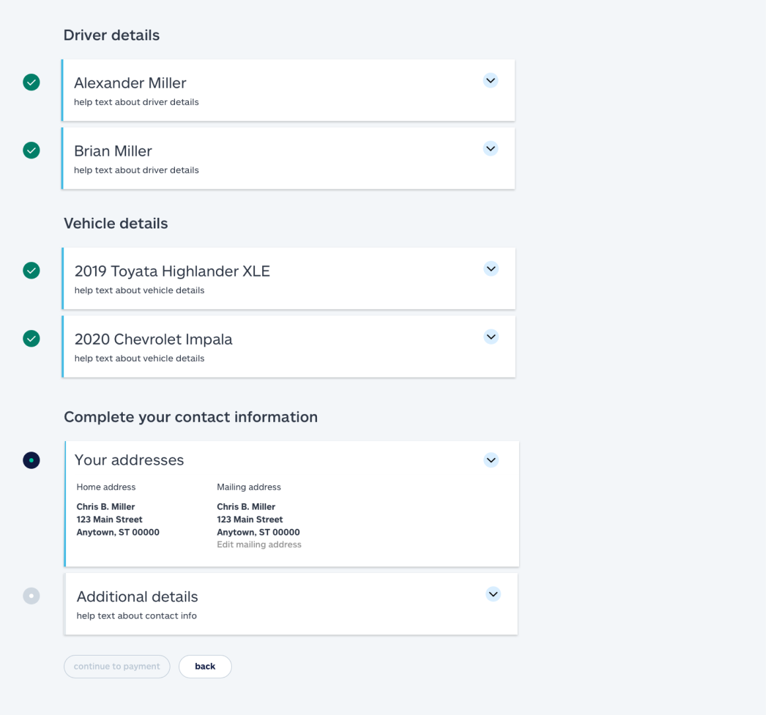This screenshot has width=766, height=715.
Task: Click green checkmark beside 2019 Toyata Highlander XLE
Action: pyautogui.click(x=31, y=271)
